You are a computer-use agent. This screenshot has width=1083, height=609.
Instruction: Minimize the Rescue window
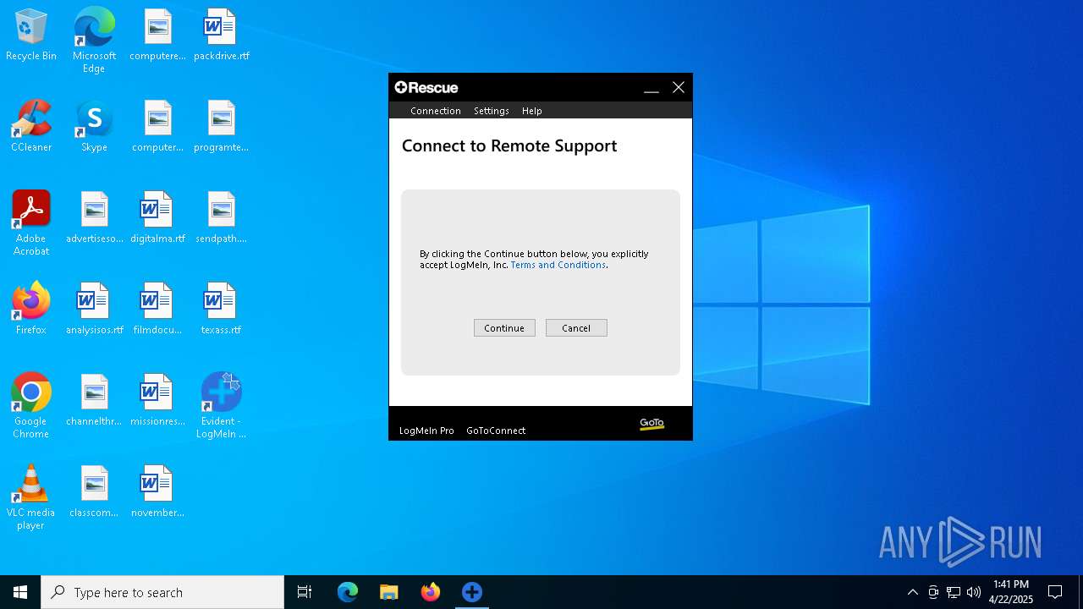[651, 88]
